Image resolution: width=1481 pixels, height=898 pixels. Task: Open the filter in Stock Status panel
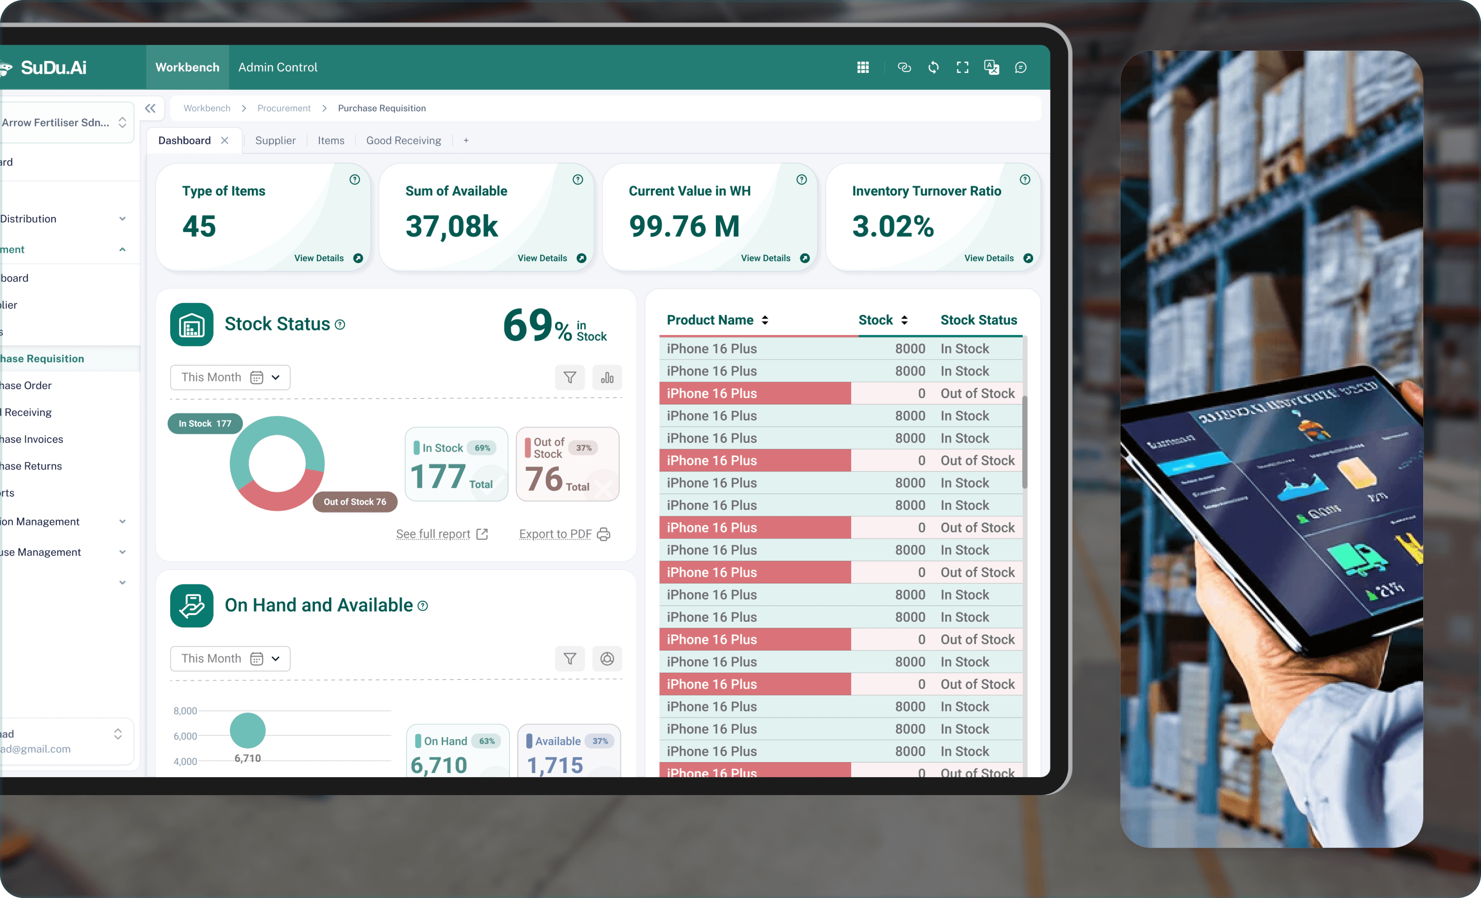tap(570, 377)
